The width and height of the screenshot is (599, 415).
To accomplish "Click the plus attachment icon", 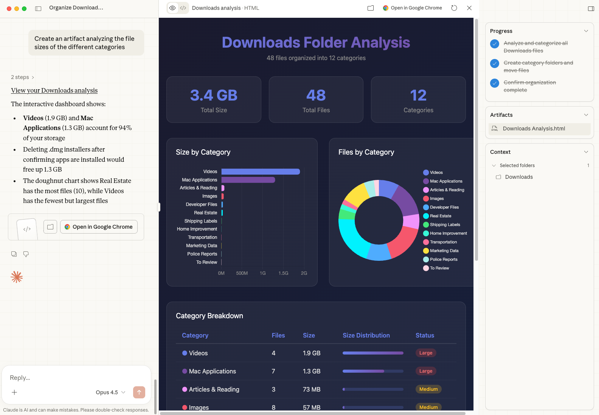I will tap(14, 392).
